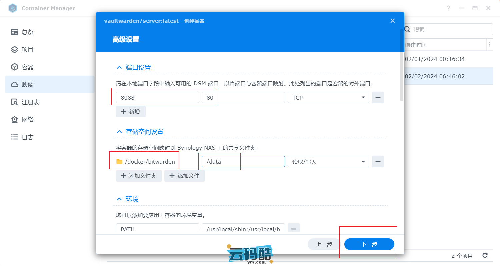
Task: Click the local port field showing 8088
Action: pos(157,98)
